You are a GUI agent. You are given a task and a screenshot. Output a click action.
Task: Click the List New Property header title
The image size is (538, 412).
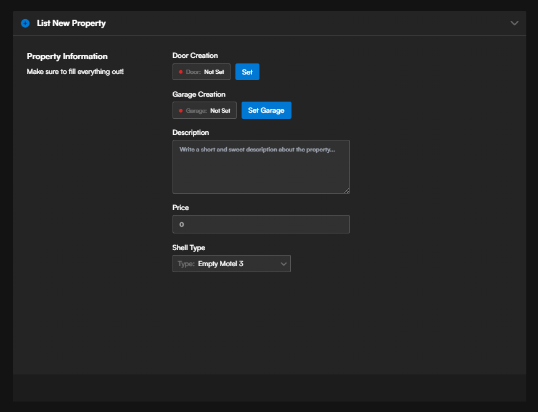[x=71, y=23]
